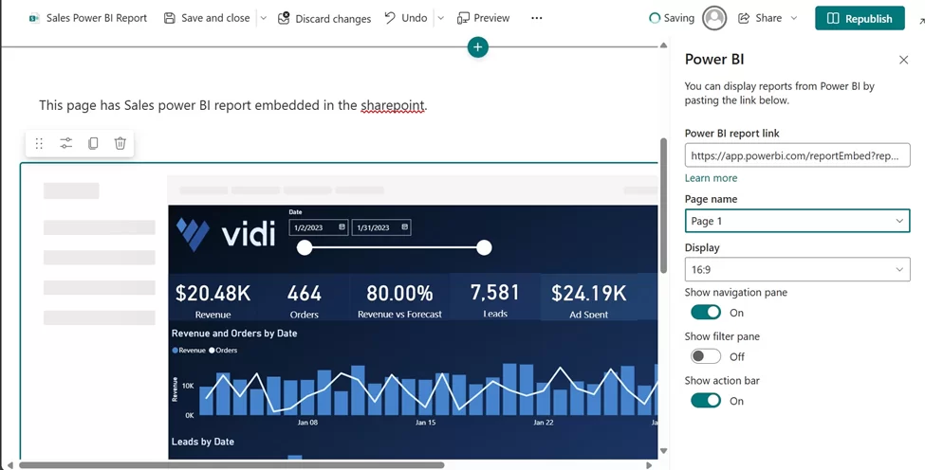Screen dimensions: 925x470
Task: Open the edit web part properties icon
Action: [66, 143]
